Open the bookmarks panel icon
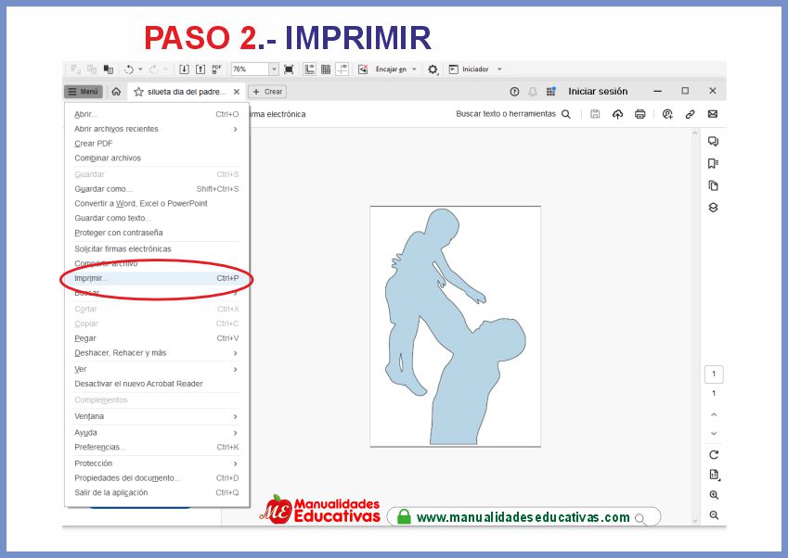788x558 pixels. (x=713, y=163)
